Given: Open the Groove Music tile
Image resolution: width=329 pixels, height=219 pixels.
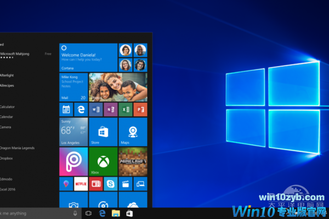Looking at the screenshot, I should tap(103, 200).
